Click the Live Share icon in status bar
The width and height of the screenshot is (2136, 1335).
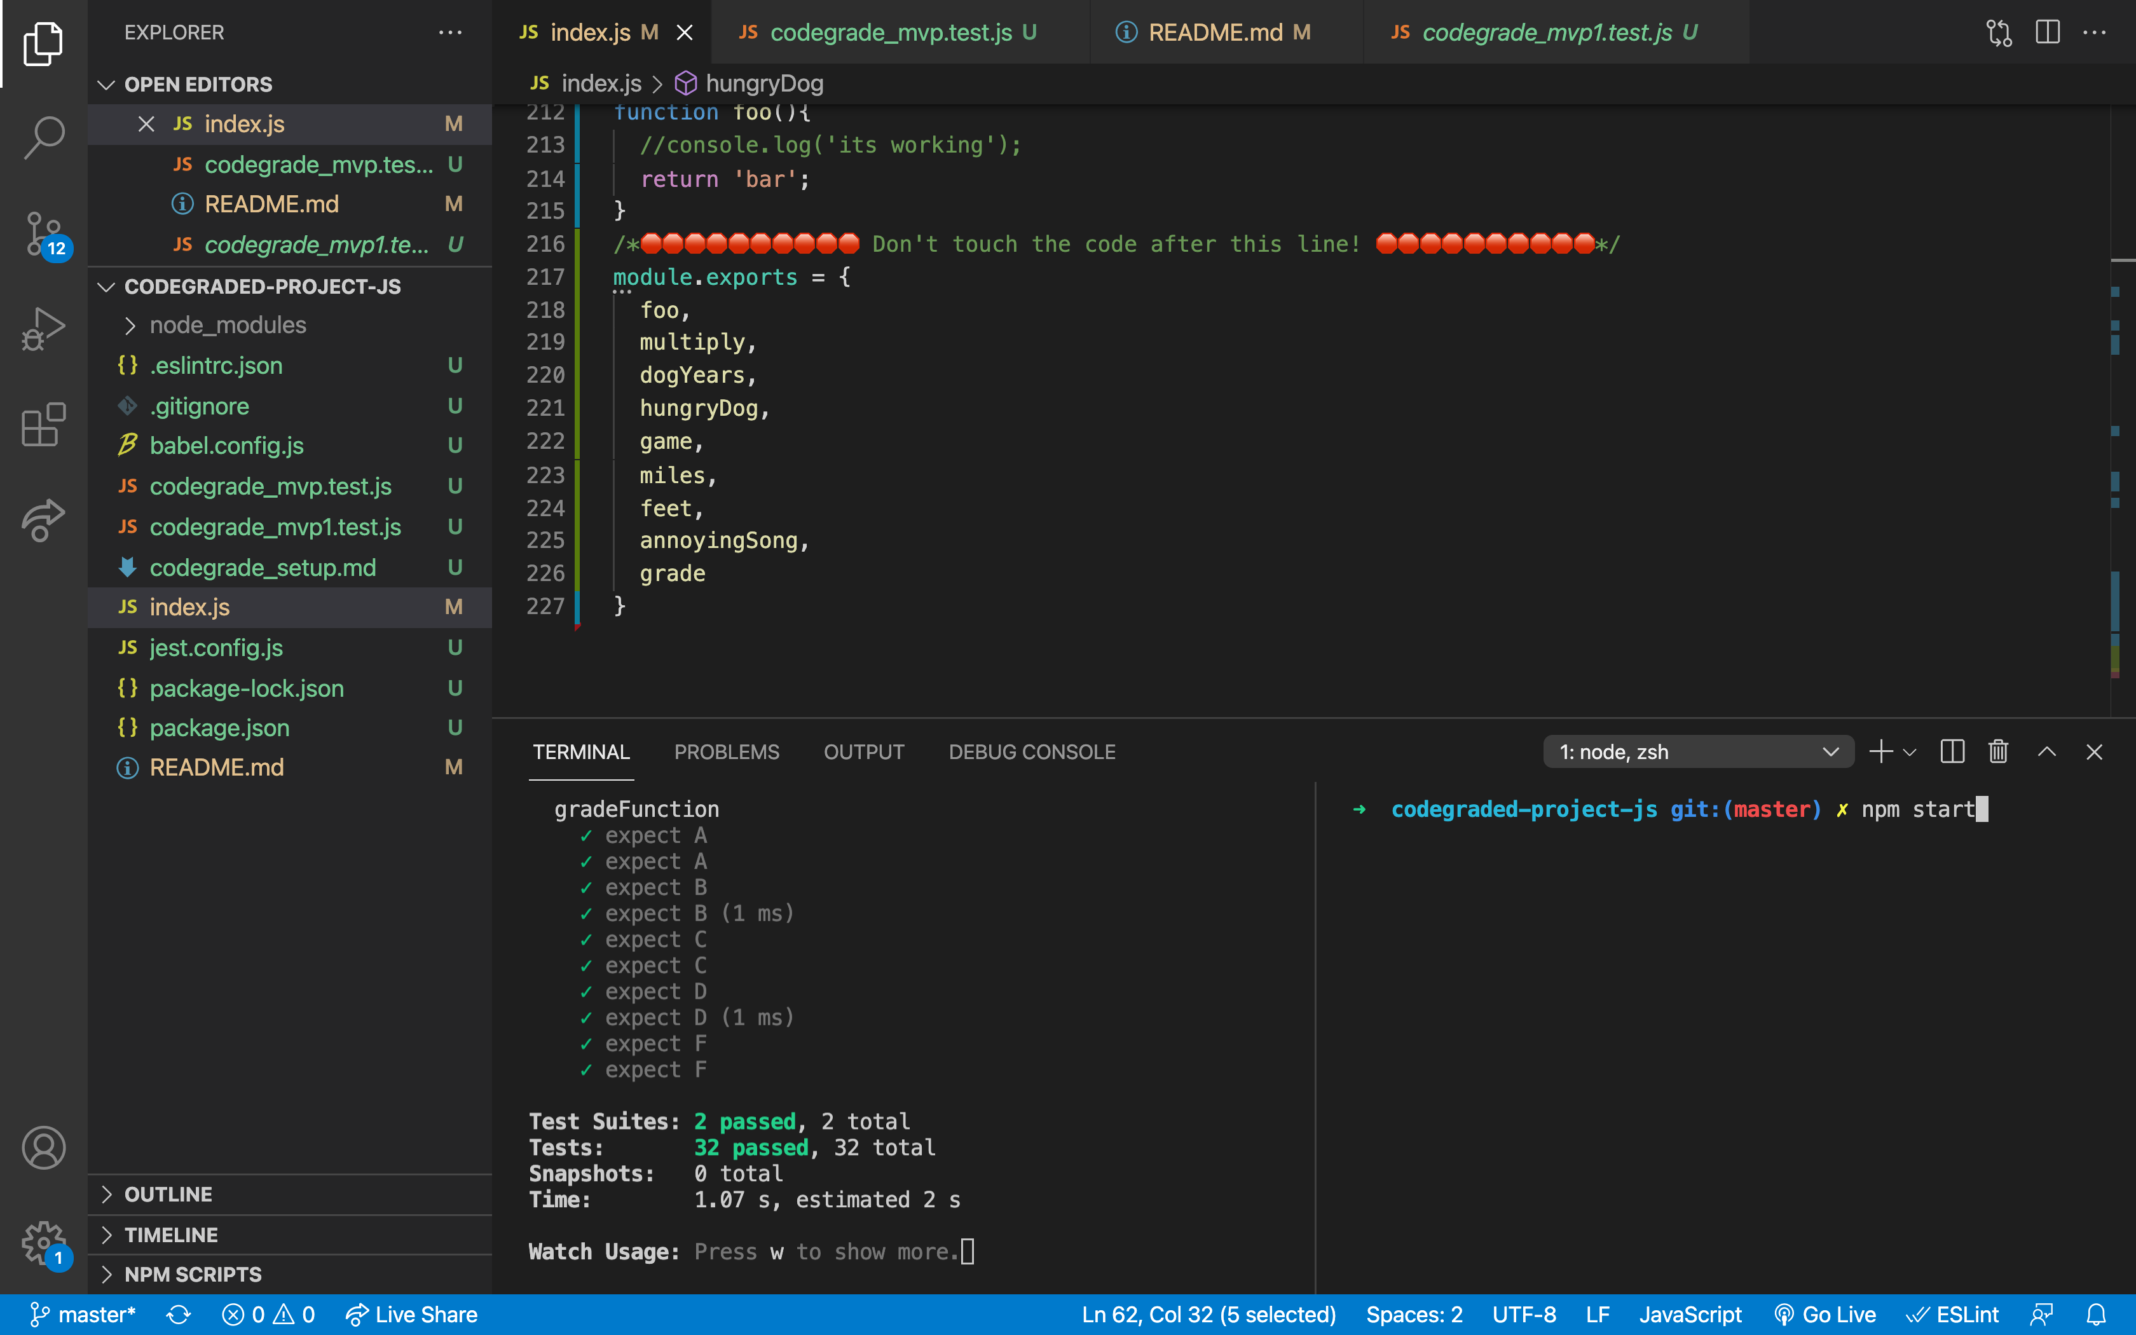(x=357, y=1315)
